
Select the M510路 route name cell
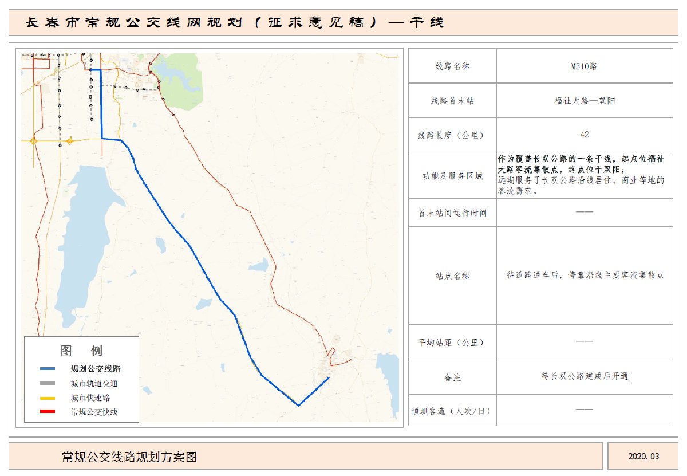pos(584,66)
